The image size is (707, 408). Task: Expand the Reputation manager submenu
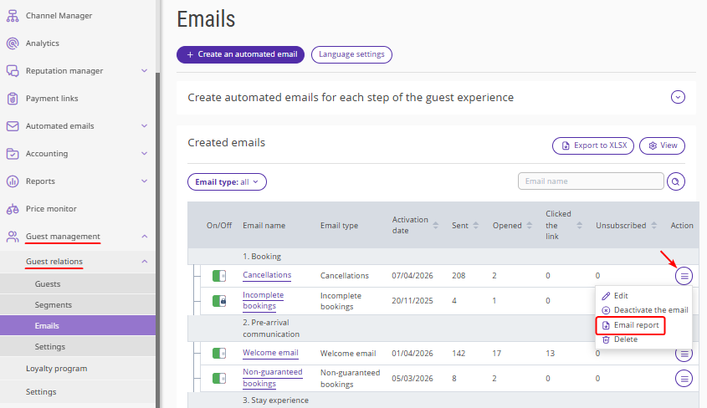[144, 71]
